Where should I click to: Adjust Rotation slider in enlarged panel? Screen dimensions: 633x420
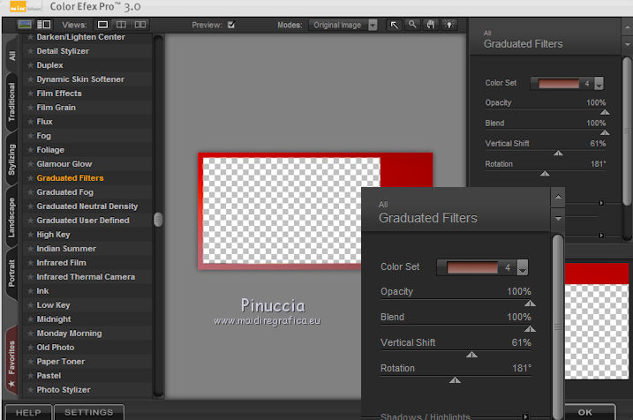coord(456,379)
